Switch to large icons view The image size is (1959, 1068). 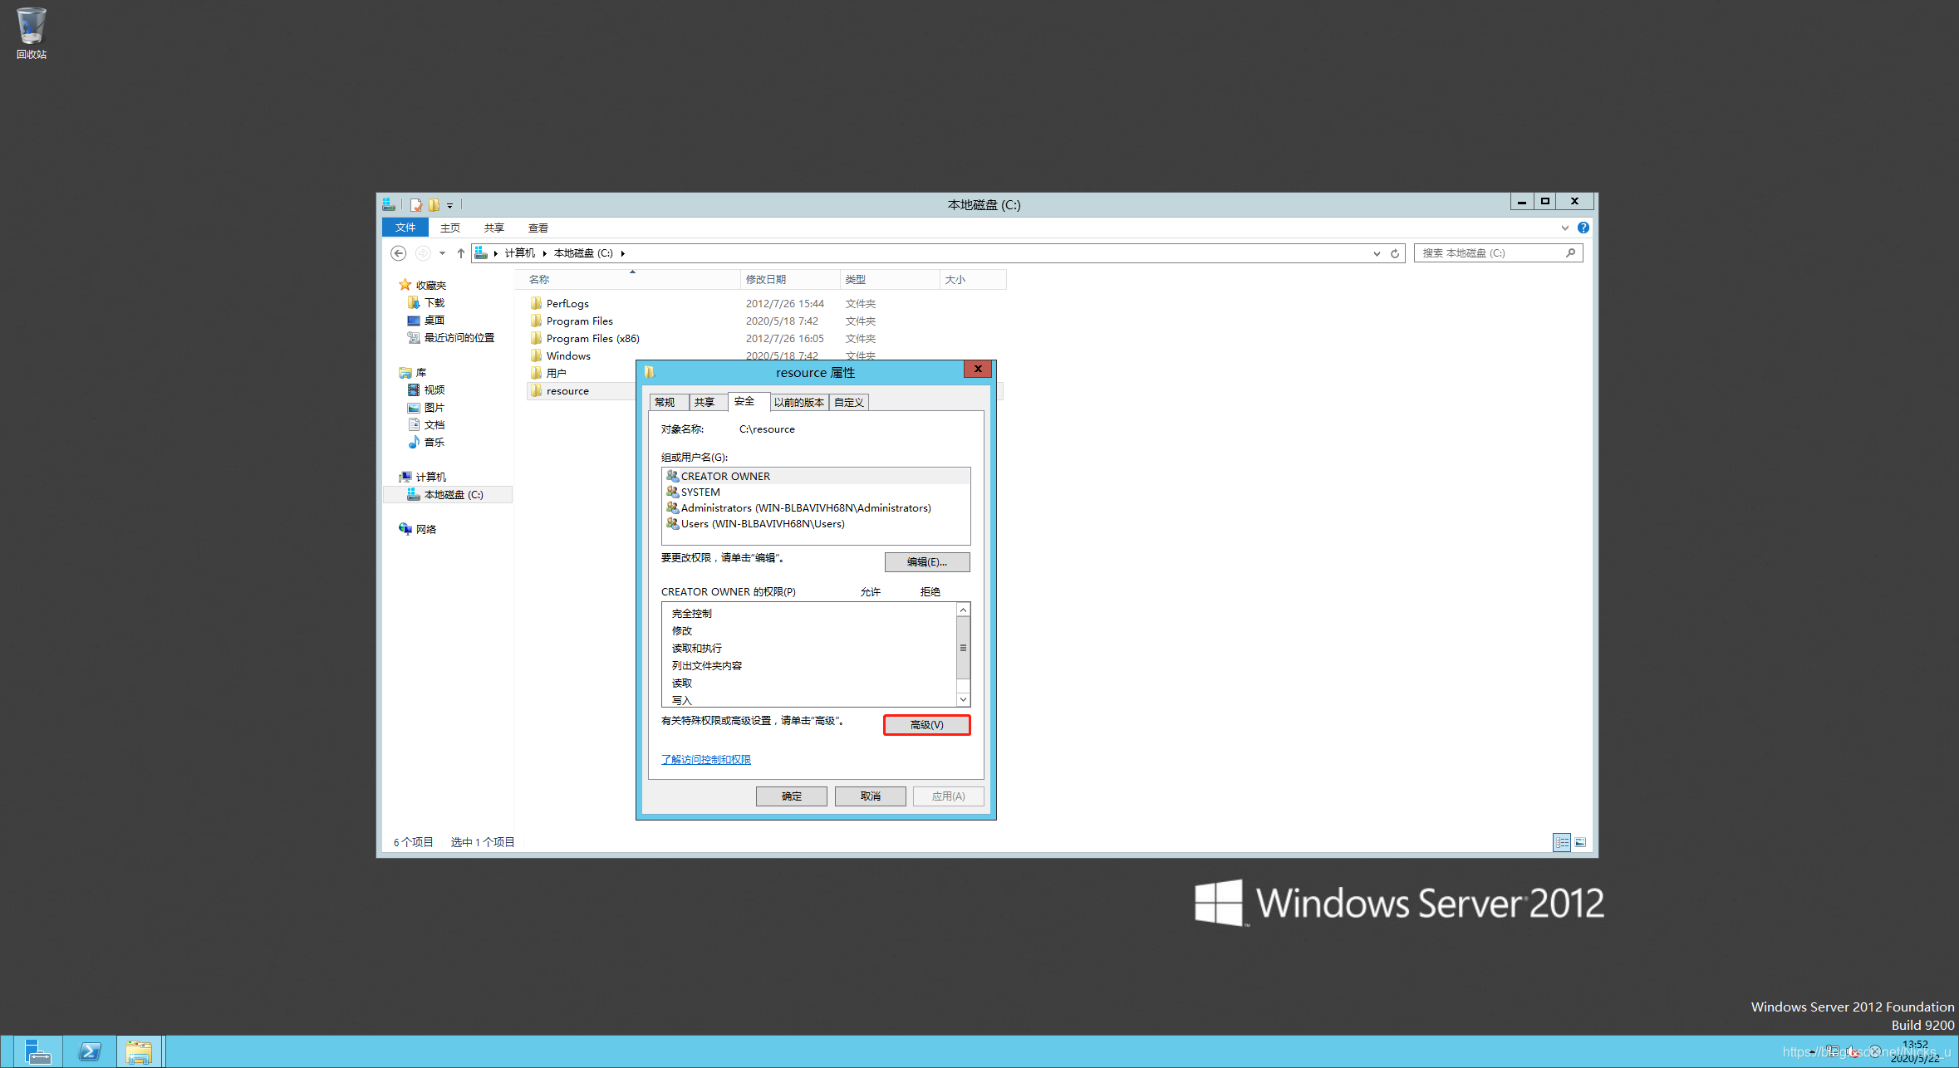coord(1580,842)
